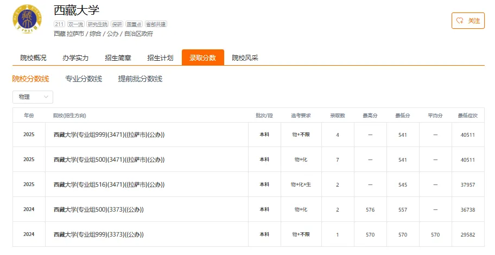Click the 西藏大学 page title

[77, 10]
